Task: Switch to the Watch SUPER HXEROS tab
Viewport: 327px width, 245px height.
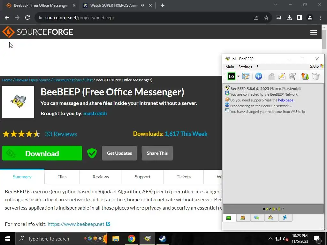Action: pos(114,5)
